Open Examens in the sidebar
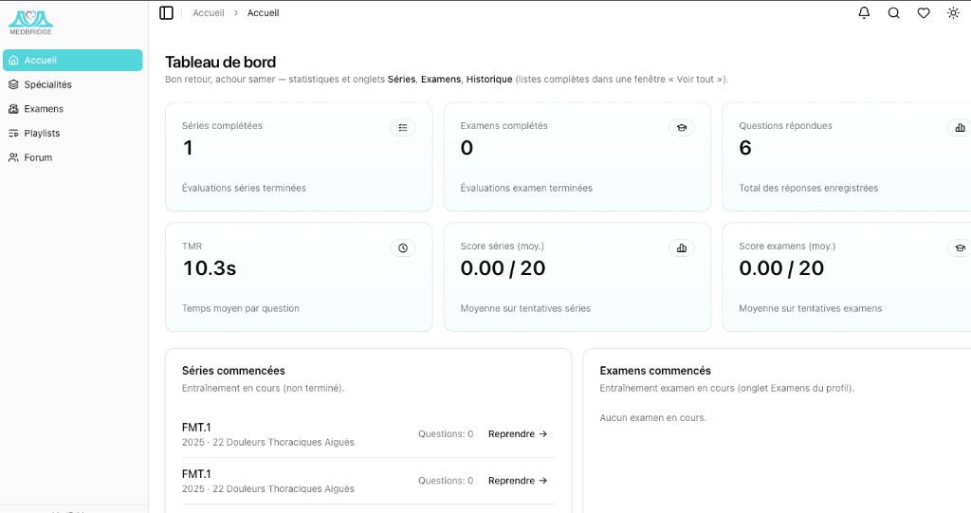This screenshot has height=513, width=971. click(72, 108)
